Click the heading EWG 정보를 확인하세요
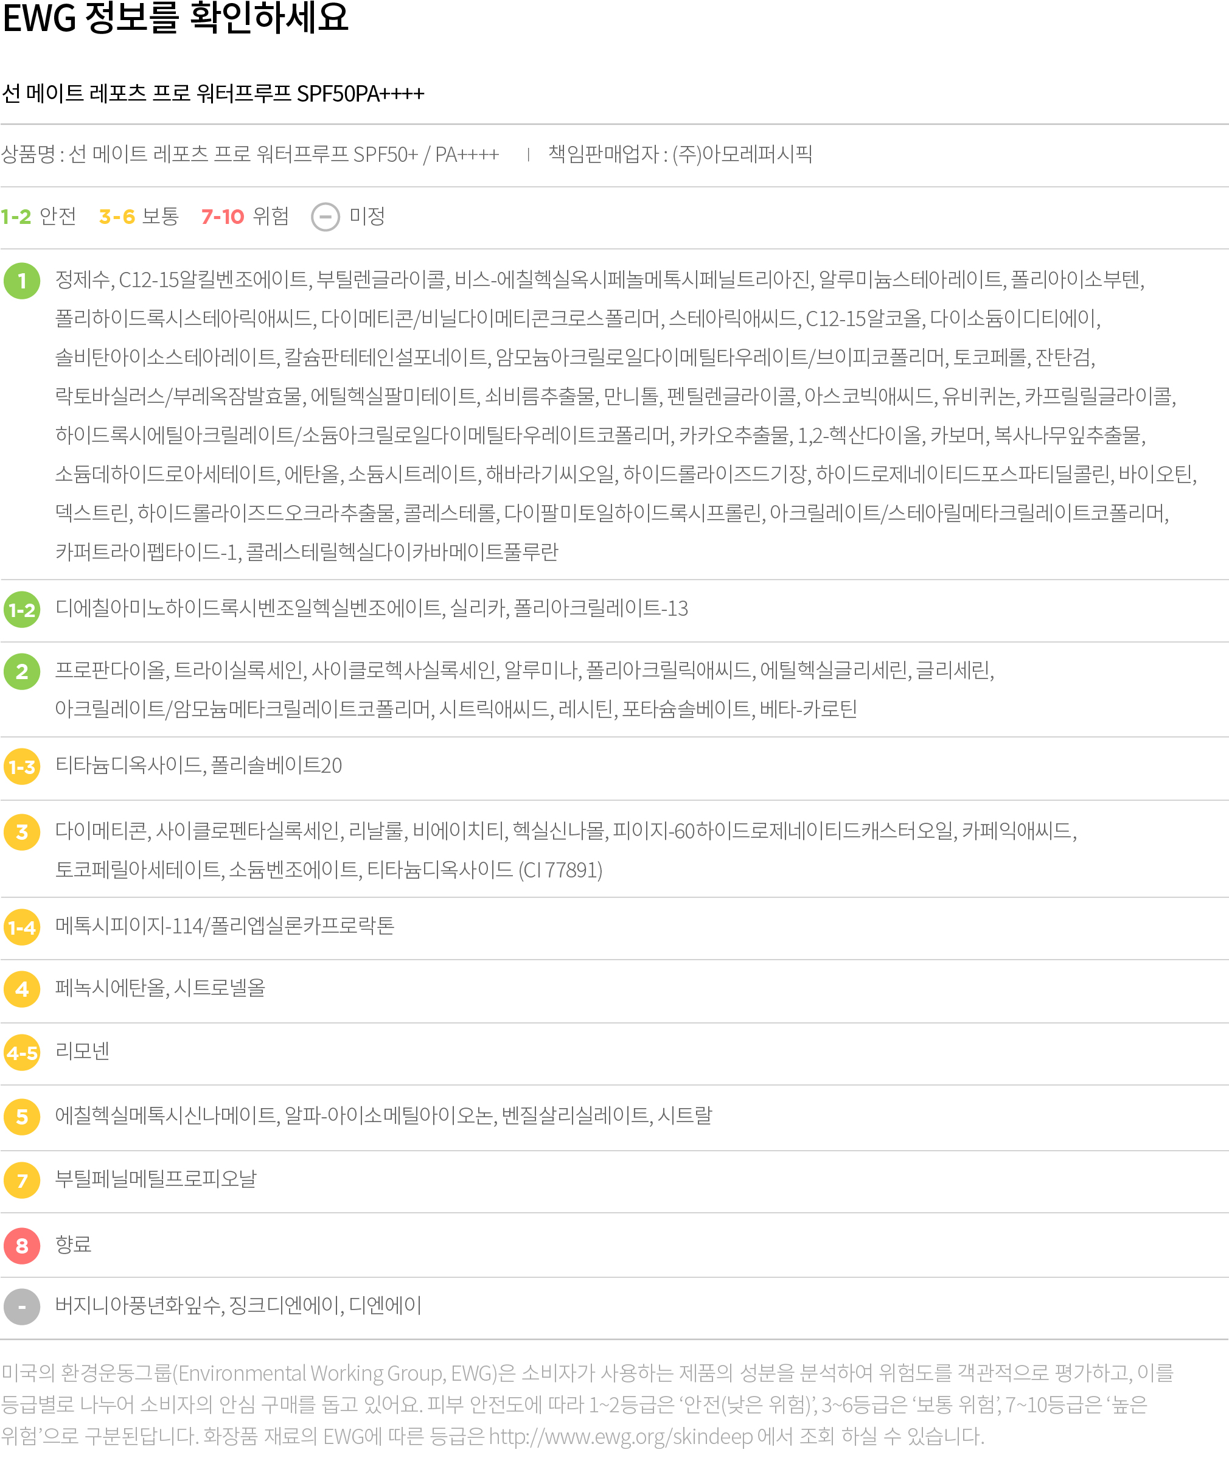 pos(176,18)
